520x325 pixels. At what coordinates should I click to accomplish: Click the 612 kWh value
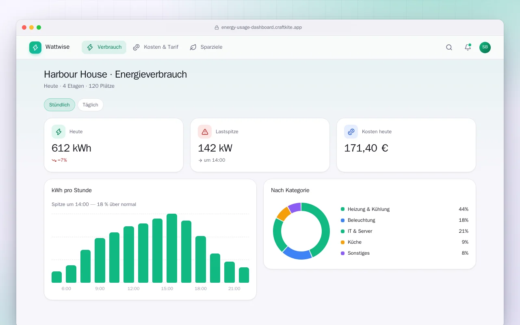[71, 148]
